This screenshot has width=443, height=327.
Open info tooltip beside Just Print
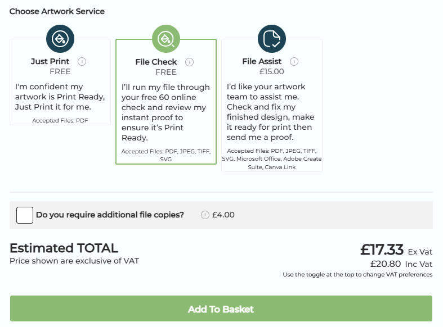82,62
